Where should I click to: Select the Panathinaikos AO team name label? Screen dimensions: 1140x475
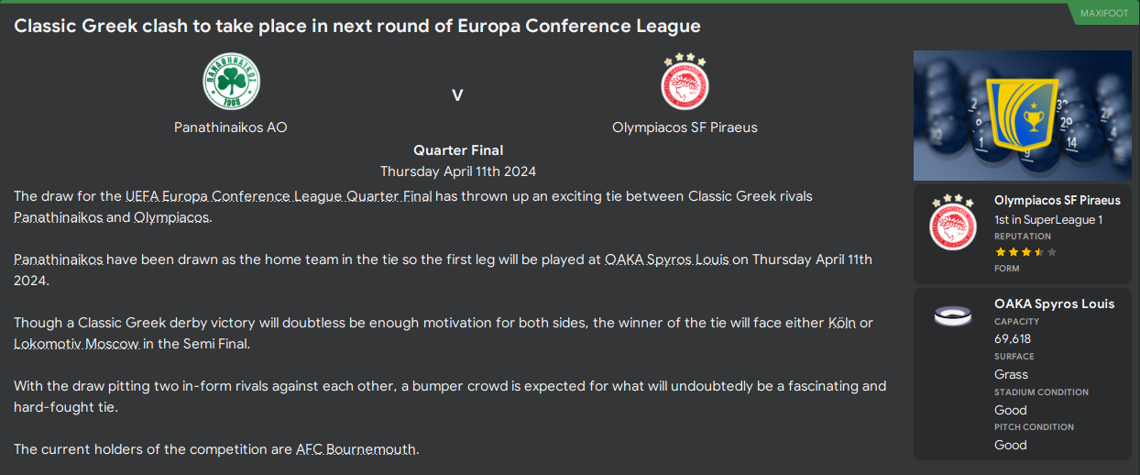(231, 127)
